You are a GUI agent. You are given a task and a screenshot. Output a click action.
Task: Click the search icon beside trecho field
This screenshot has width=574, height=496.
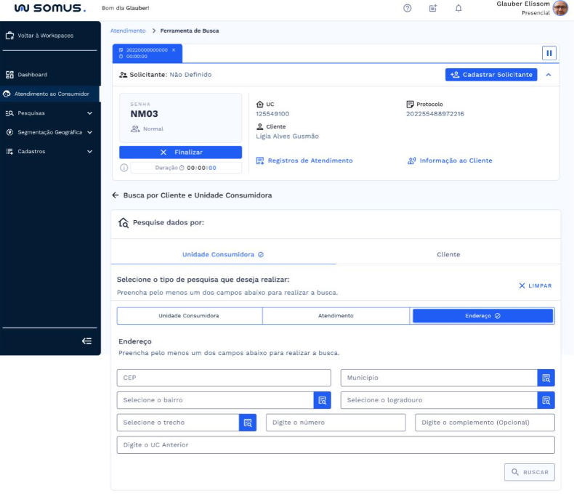tap(247, 423)
